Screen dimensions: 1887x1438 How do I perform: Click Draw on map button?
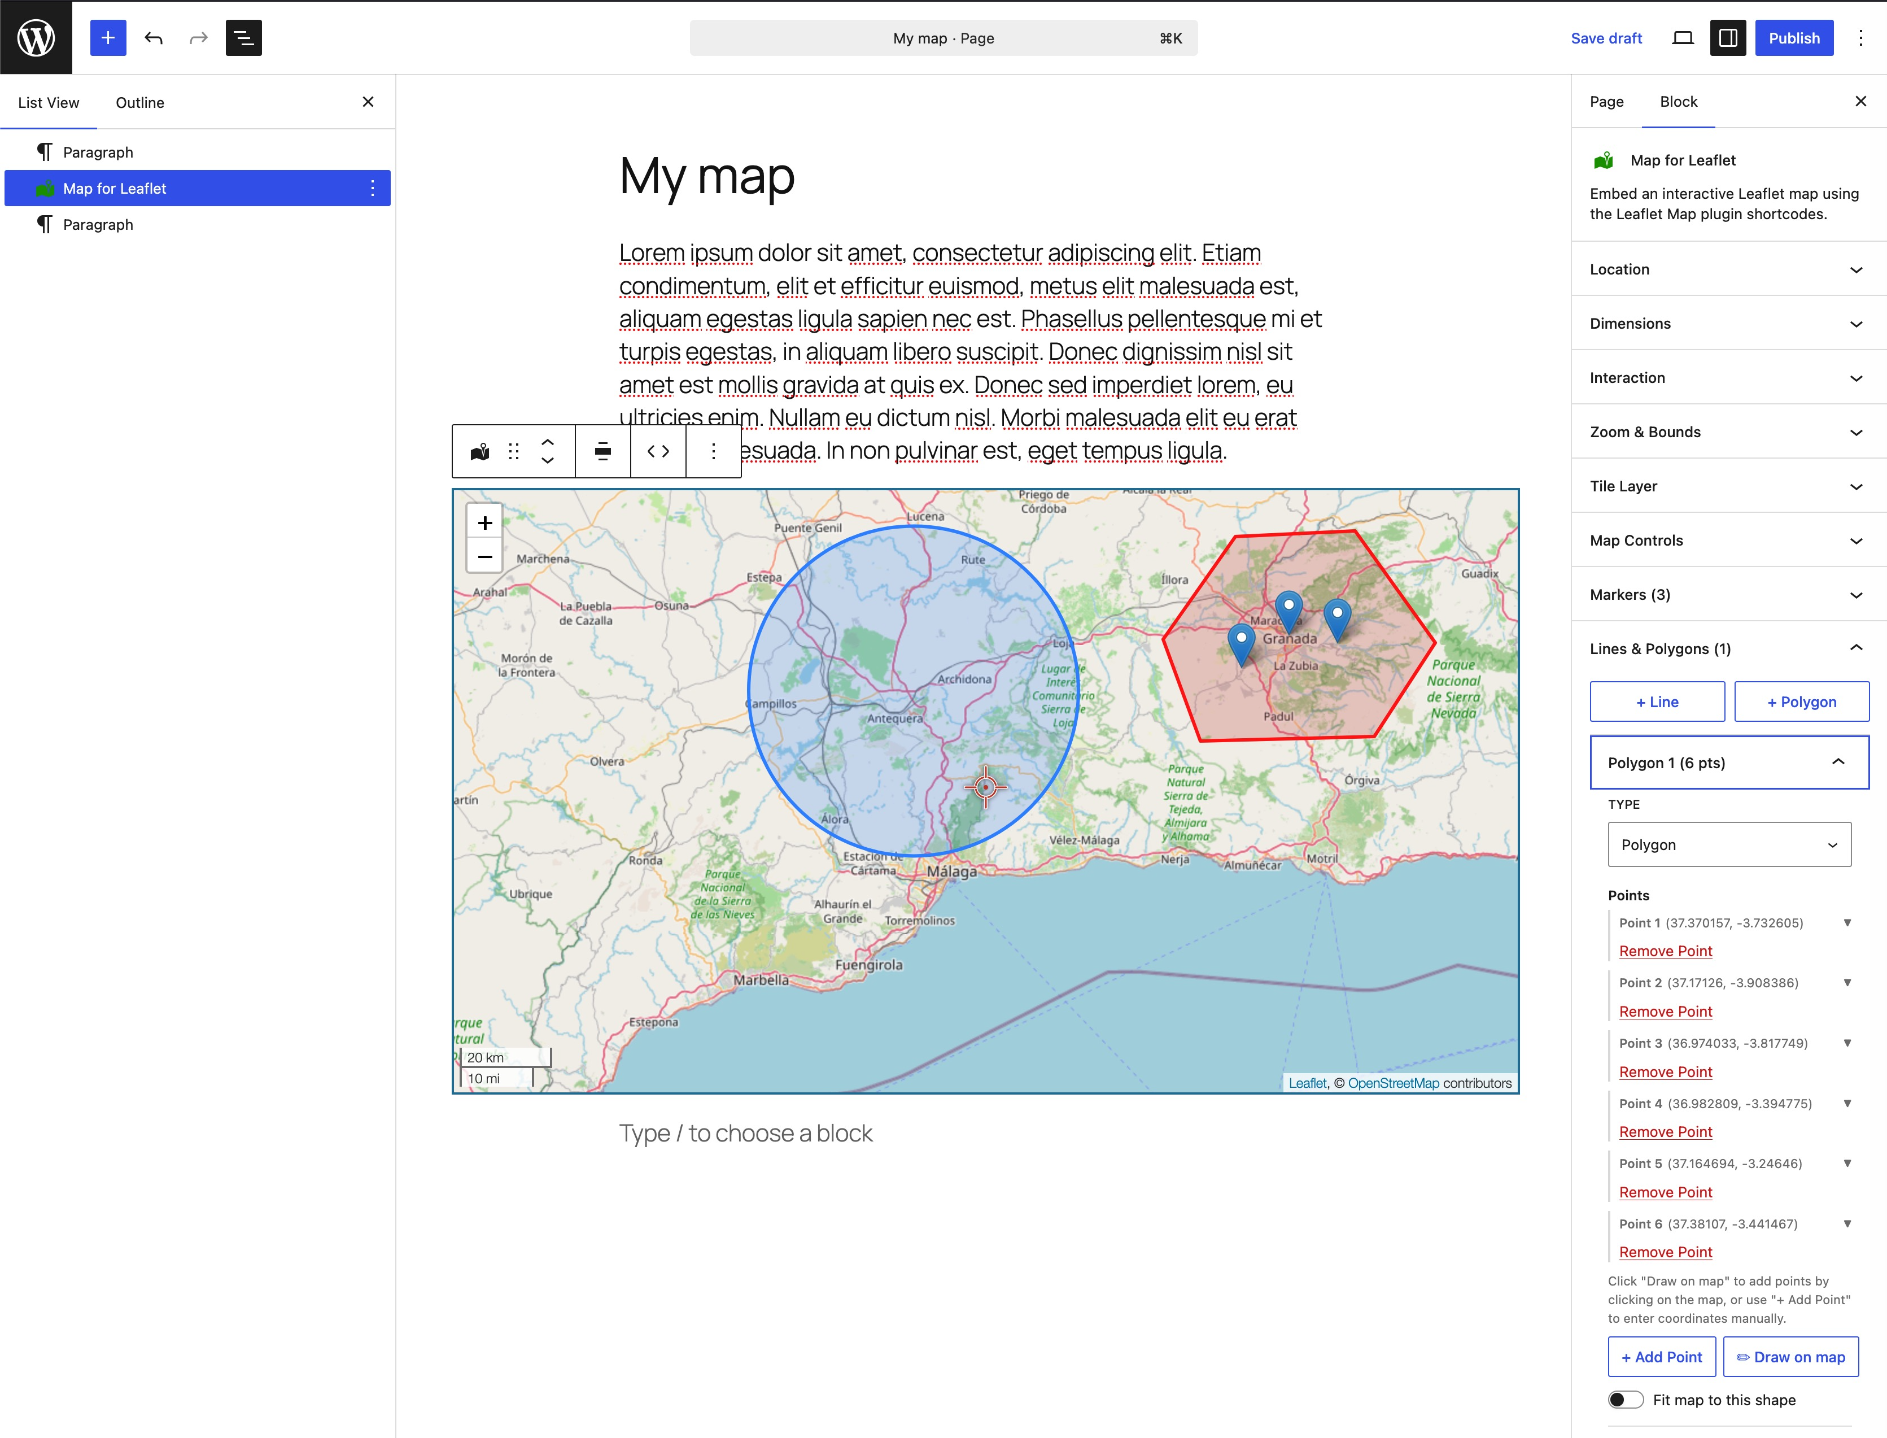(x=1790, y=1357)
